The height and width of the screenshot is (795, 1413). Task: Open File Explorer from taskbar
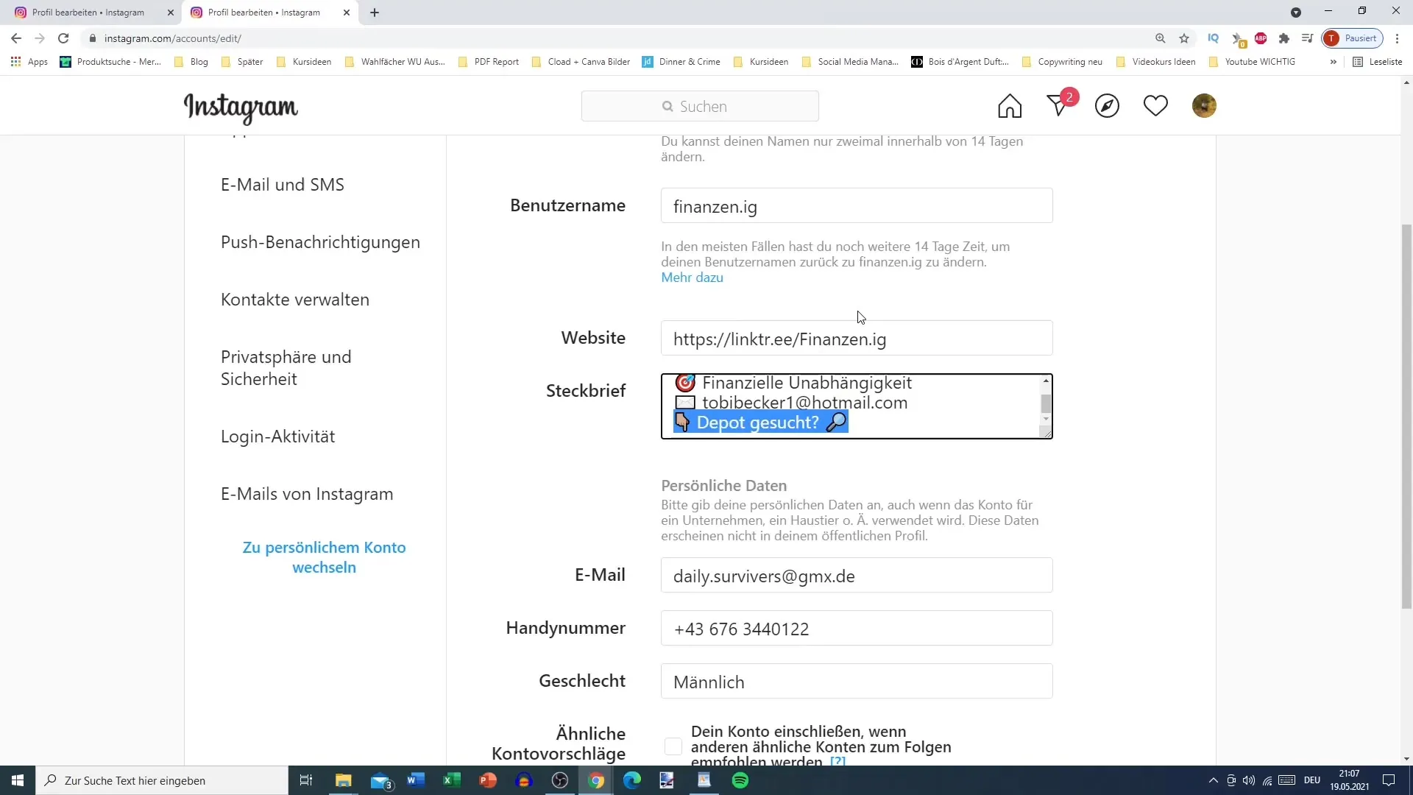(x=344, y=780)
